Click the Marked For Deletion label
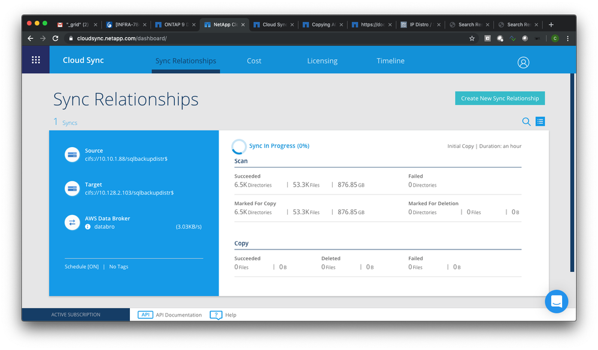Screen dimensions: 598x350 (433, 203)
